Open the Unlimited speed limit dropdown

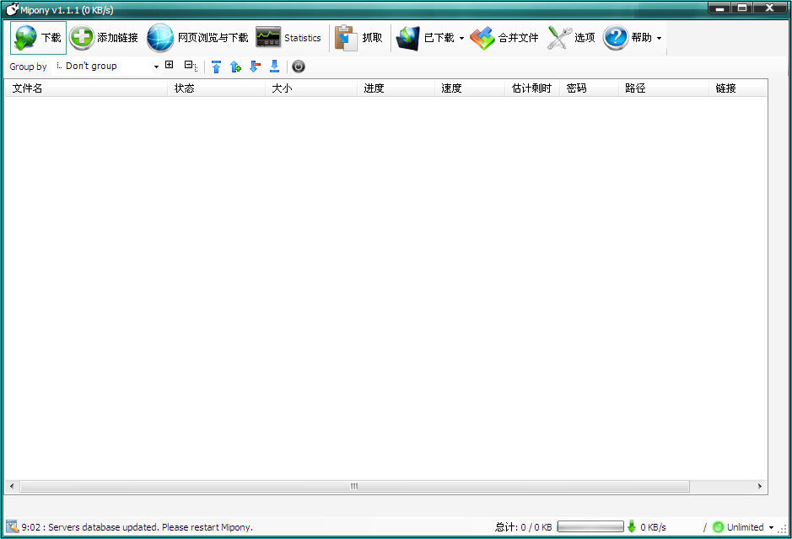coord(771,528)
